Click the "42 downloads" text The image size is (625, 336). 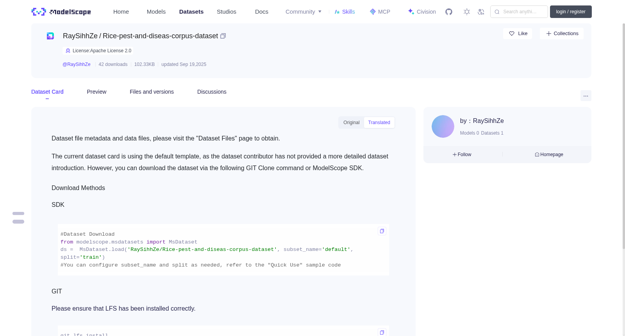coord(113,64)
